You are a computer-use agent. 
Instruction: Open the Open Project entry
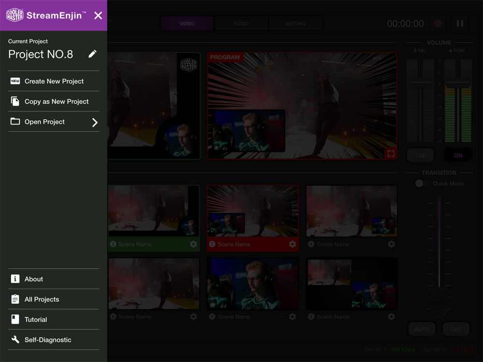(x=54, y=122)
